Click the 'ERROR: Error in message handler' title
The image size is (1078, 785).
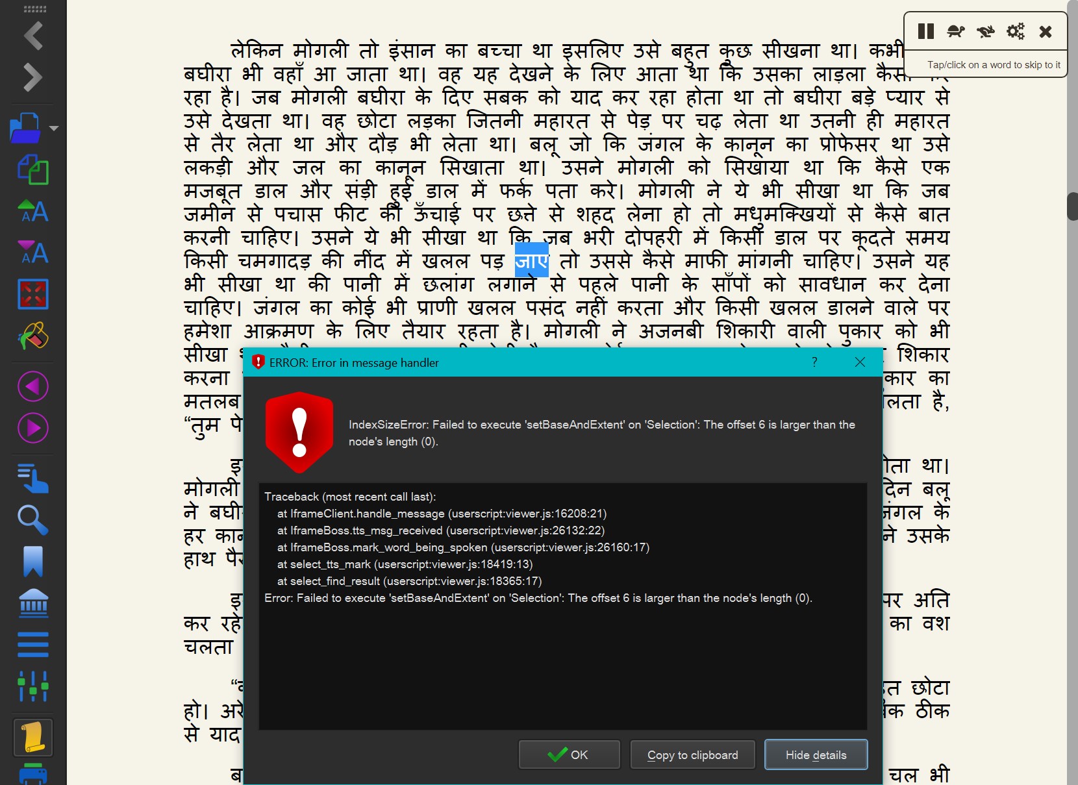point(354,363)
